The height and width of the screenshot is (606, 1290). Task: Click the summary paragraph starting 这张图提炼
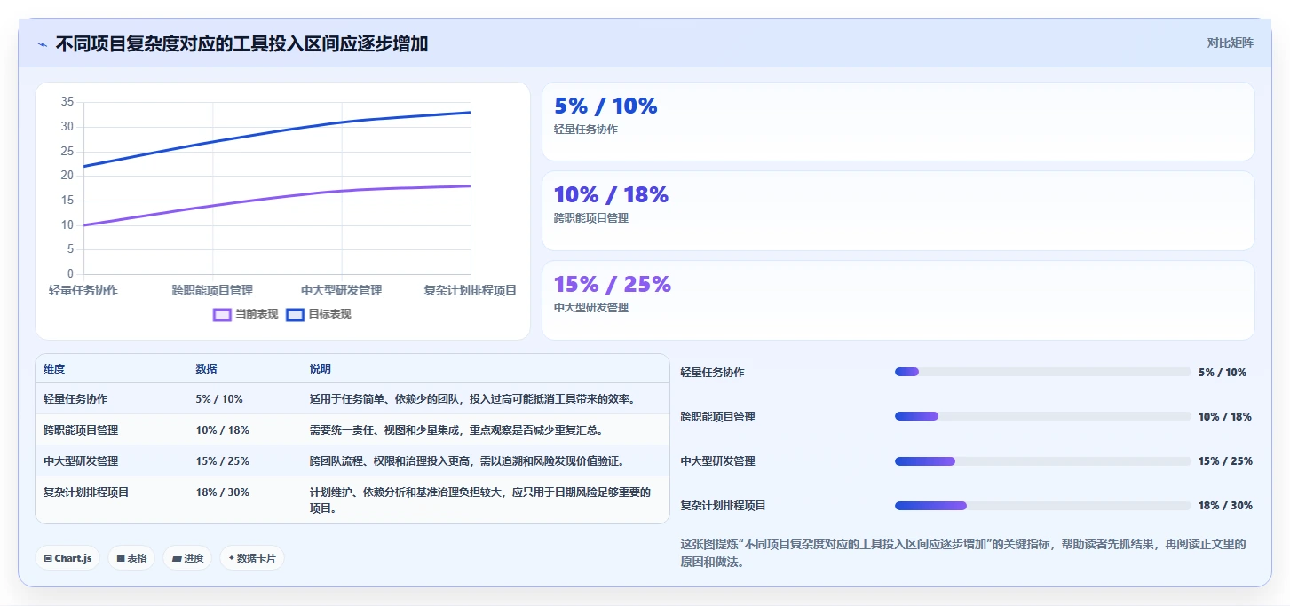coord(963,553)
